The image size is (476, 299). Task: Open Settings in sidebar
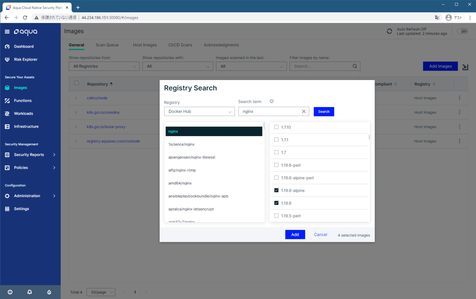pyautogui.click(x=21, y=209)
